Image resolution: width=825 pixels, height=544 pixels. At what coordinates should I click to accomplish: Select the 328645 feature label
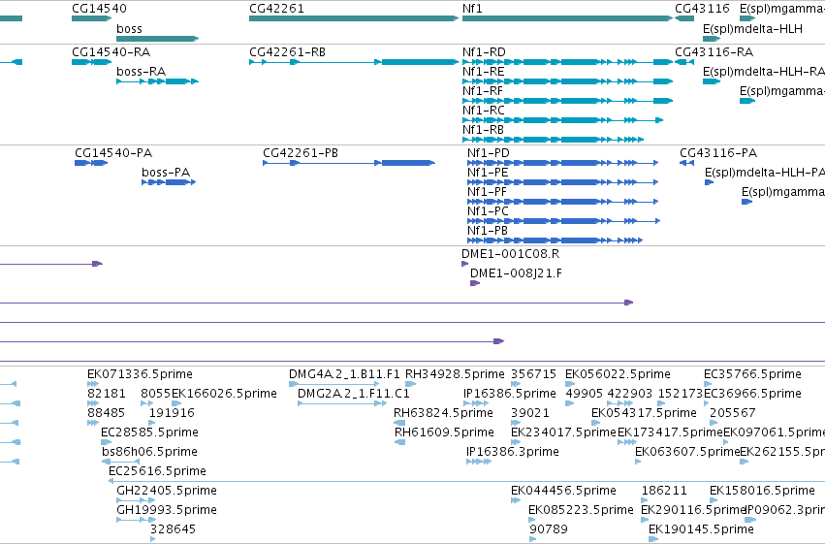(x=173, y=529)
